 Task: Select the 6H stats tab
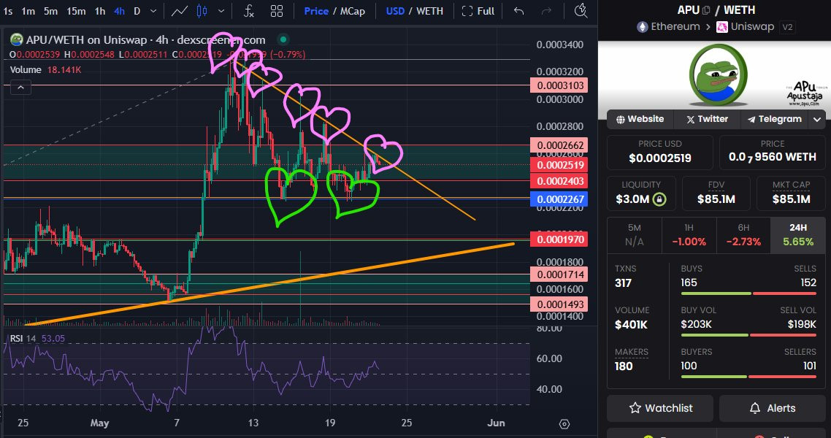743,234
